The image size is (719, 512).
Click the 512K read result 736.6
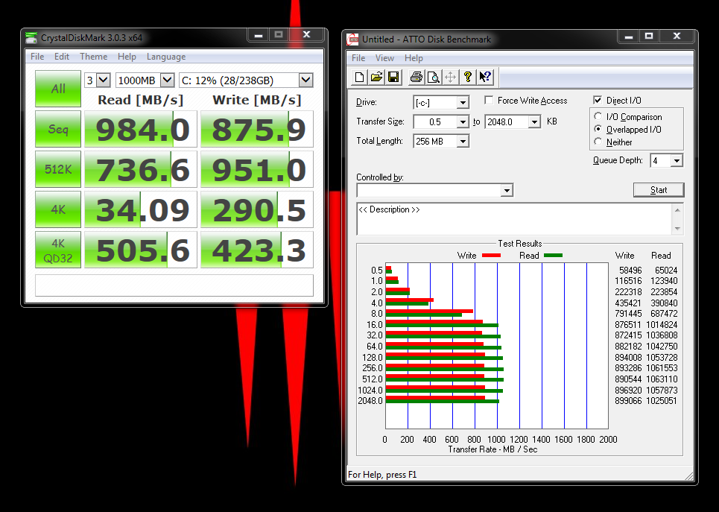141,169
